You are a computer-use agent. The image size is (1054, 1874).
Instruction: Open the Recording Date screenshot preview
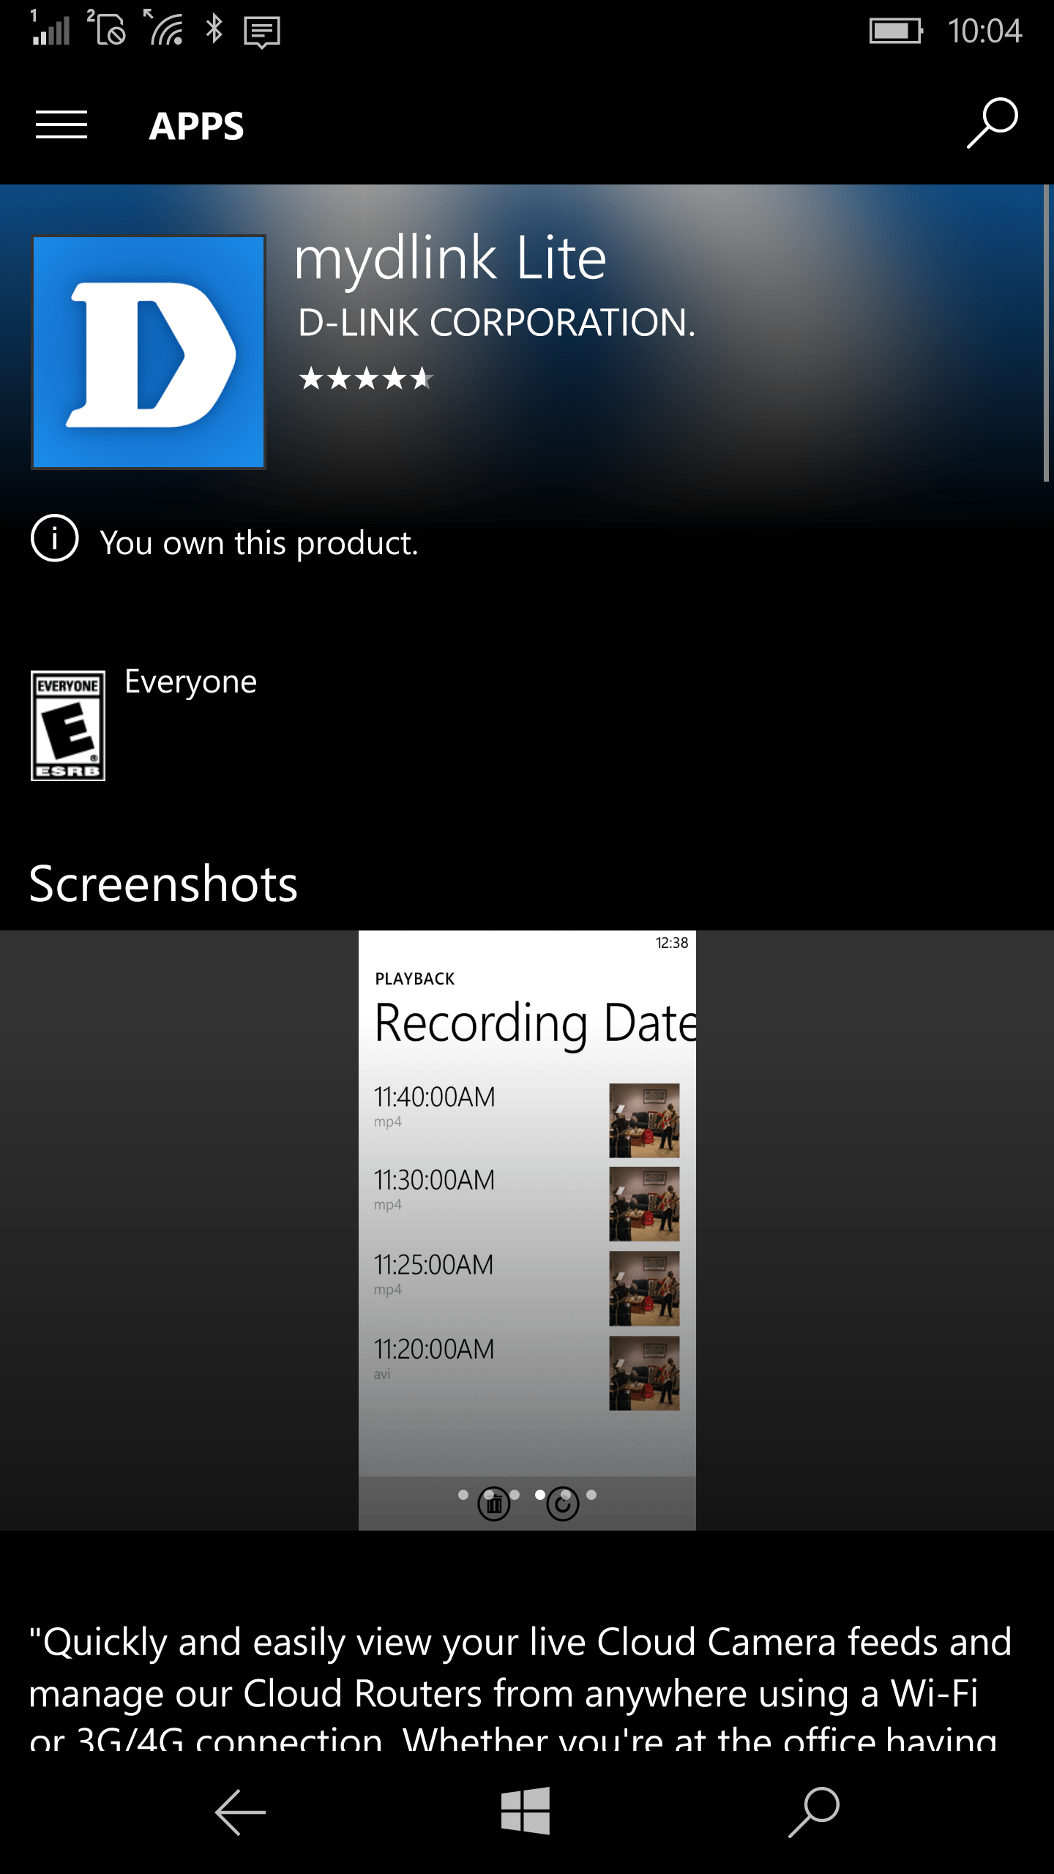click(x=527, y=1230)
